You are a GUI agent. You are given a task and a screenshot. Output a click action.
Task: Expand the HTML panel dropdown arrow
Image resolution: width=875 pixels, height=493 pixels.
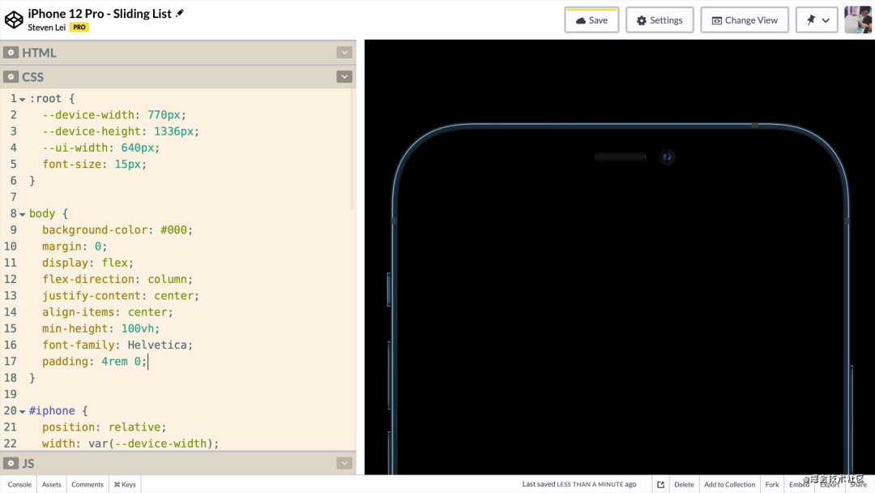click(344, 53)
